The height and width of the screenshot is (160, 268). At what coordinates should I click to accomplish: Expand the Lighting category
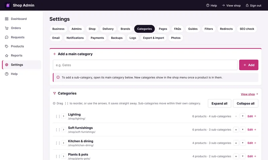pos(63,116)
